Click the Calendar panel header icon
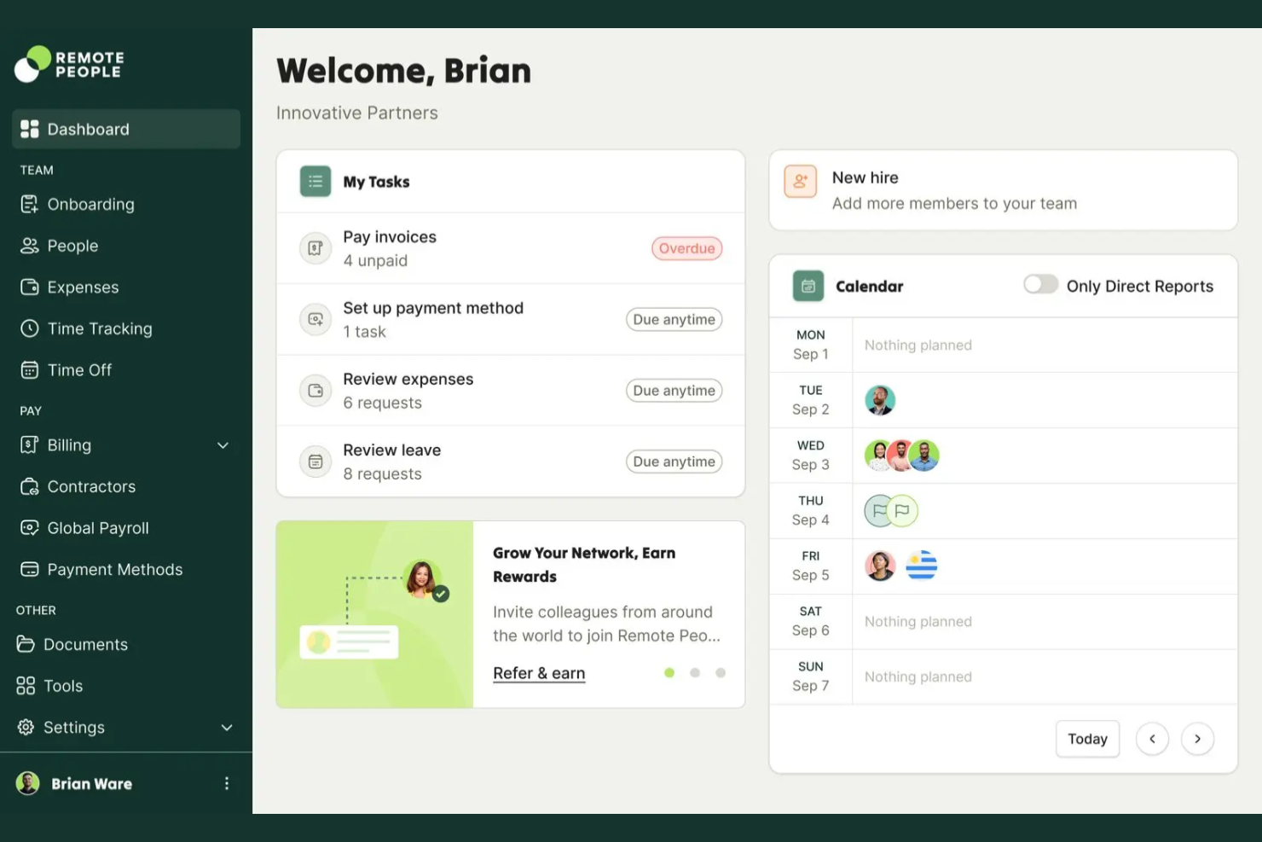Screen dimensions: 1262x842 [x=808, y=286]
